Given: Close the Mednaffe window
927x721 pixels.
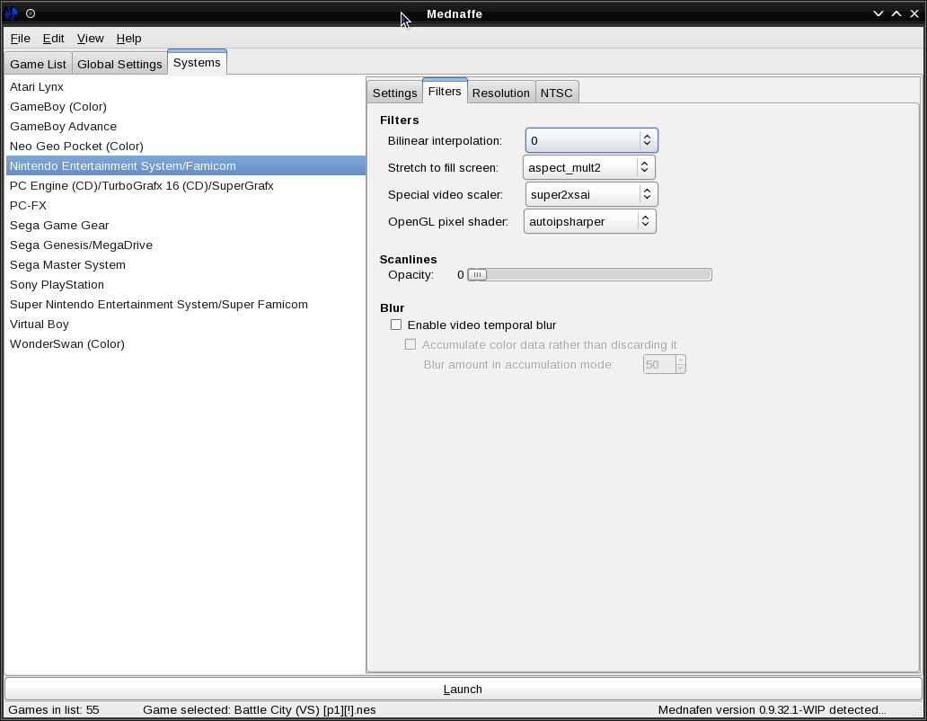Looking at the screenshot, I should tap(914, 13).
